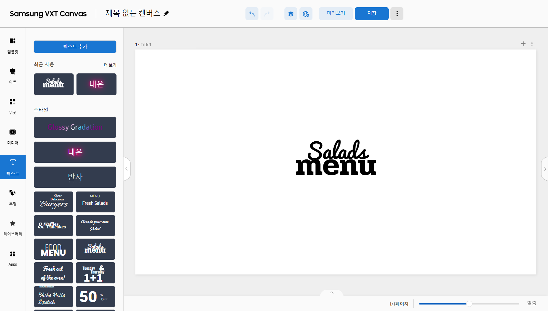The width and height of the screenshot is (548, 311).
Task: Open the 라이브러리 sidebar tab
Action: pos(13,228)
